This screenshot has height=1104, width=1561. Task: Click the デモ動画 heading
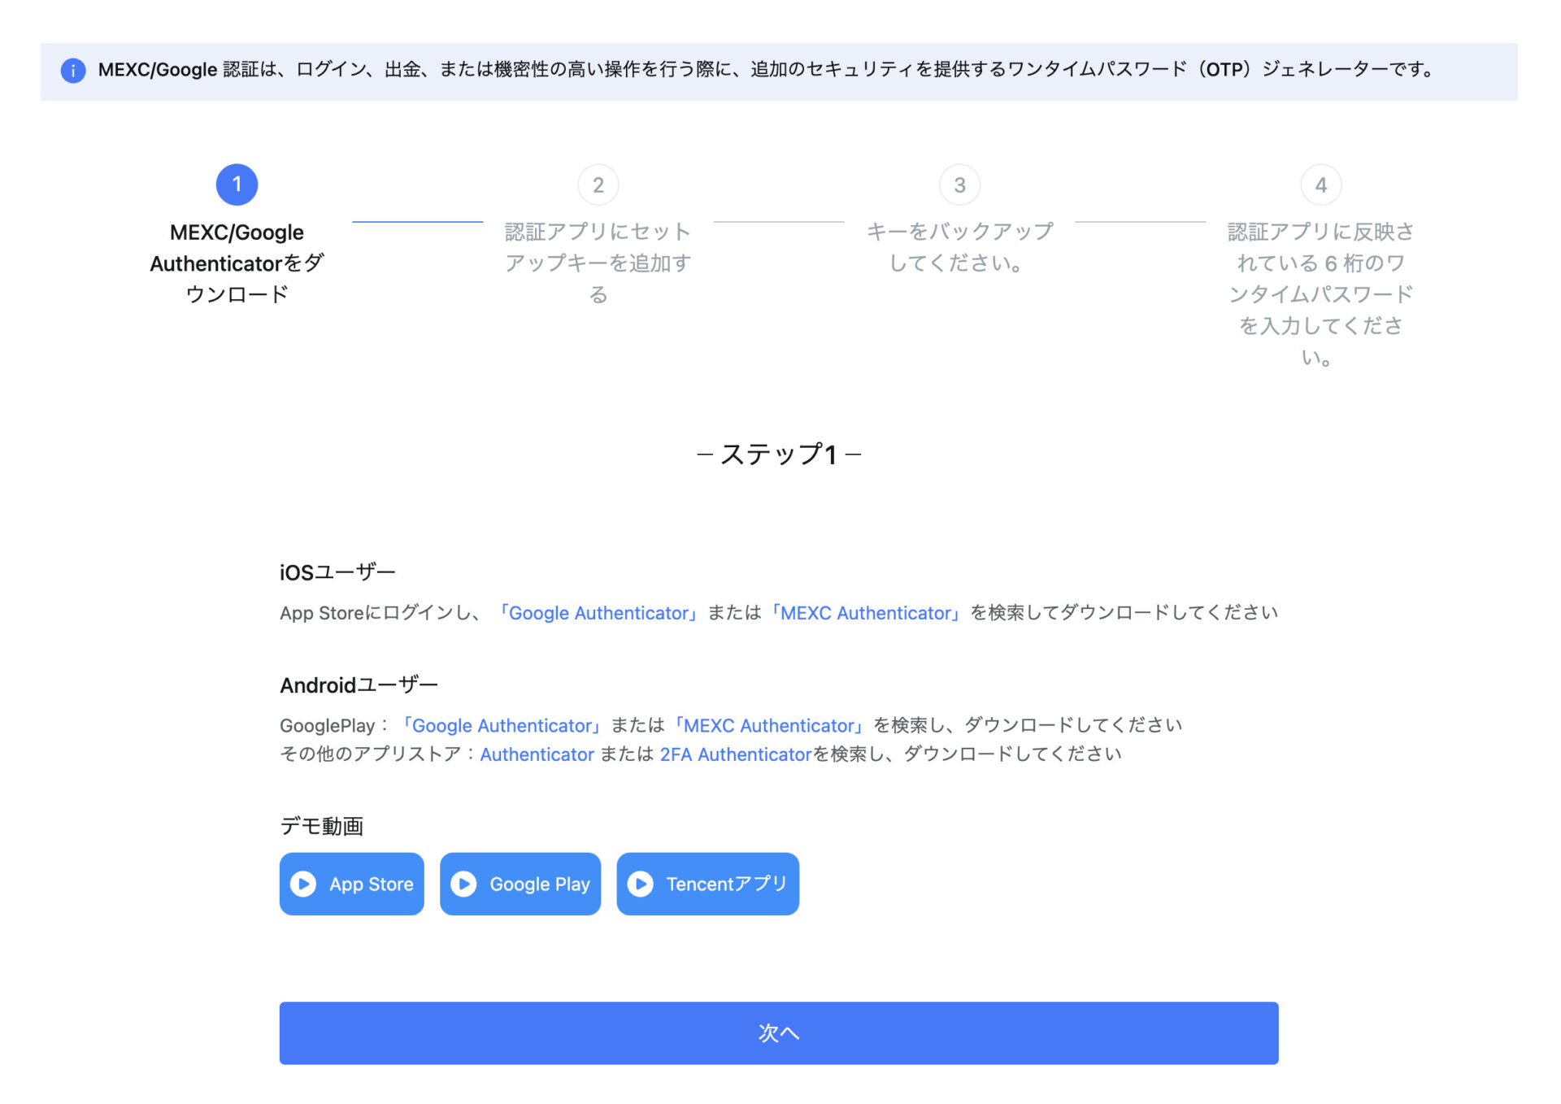click(321, 826)
